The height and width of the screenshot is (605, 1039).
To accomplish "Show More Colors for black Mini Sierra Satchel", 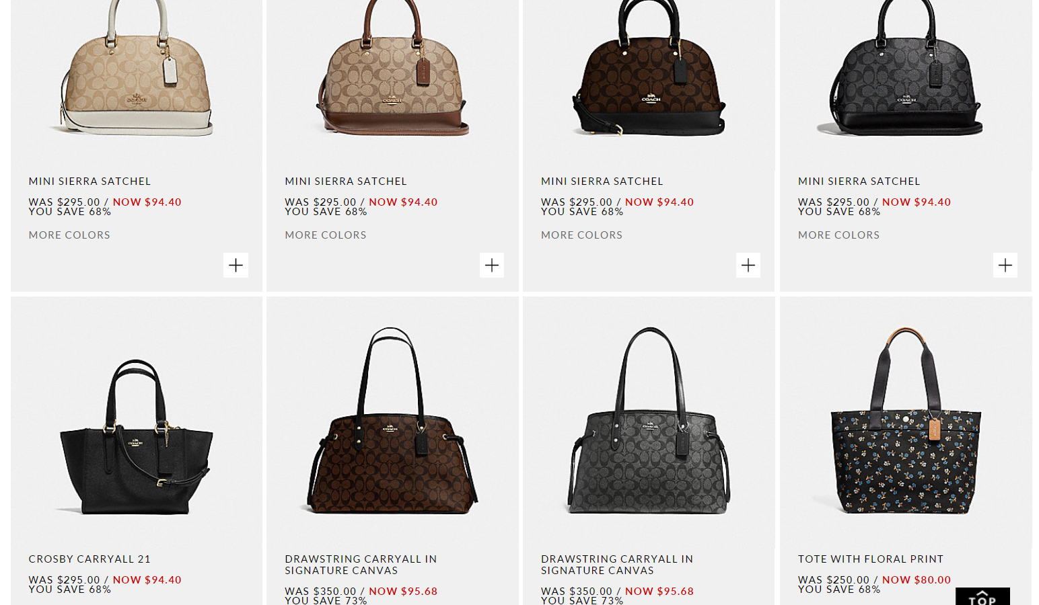I will pyautogui.click(x=838, y=235).
